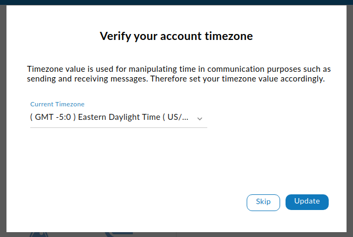This screenshot has width=353, height=237.
Task: Click the vertical divider line below dialog
Action: [x=176, y=234]
